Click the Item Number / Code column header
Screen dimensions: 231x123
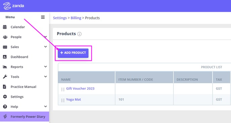pos(136,80)
